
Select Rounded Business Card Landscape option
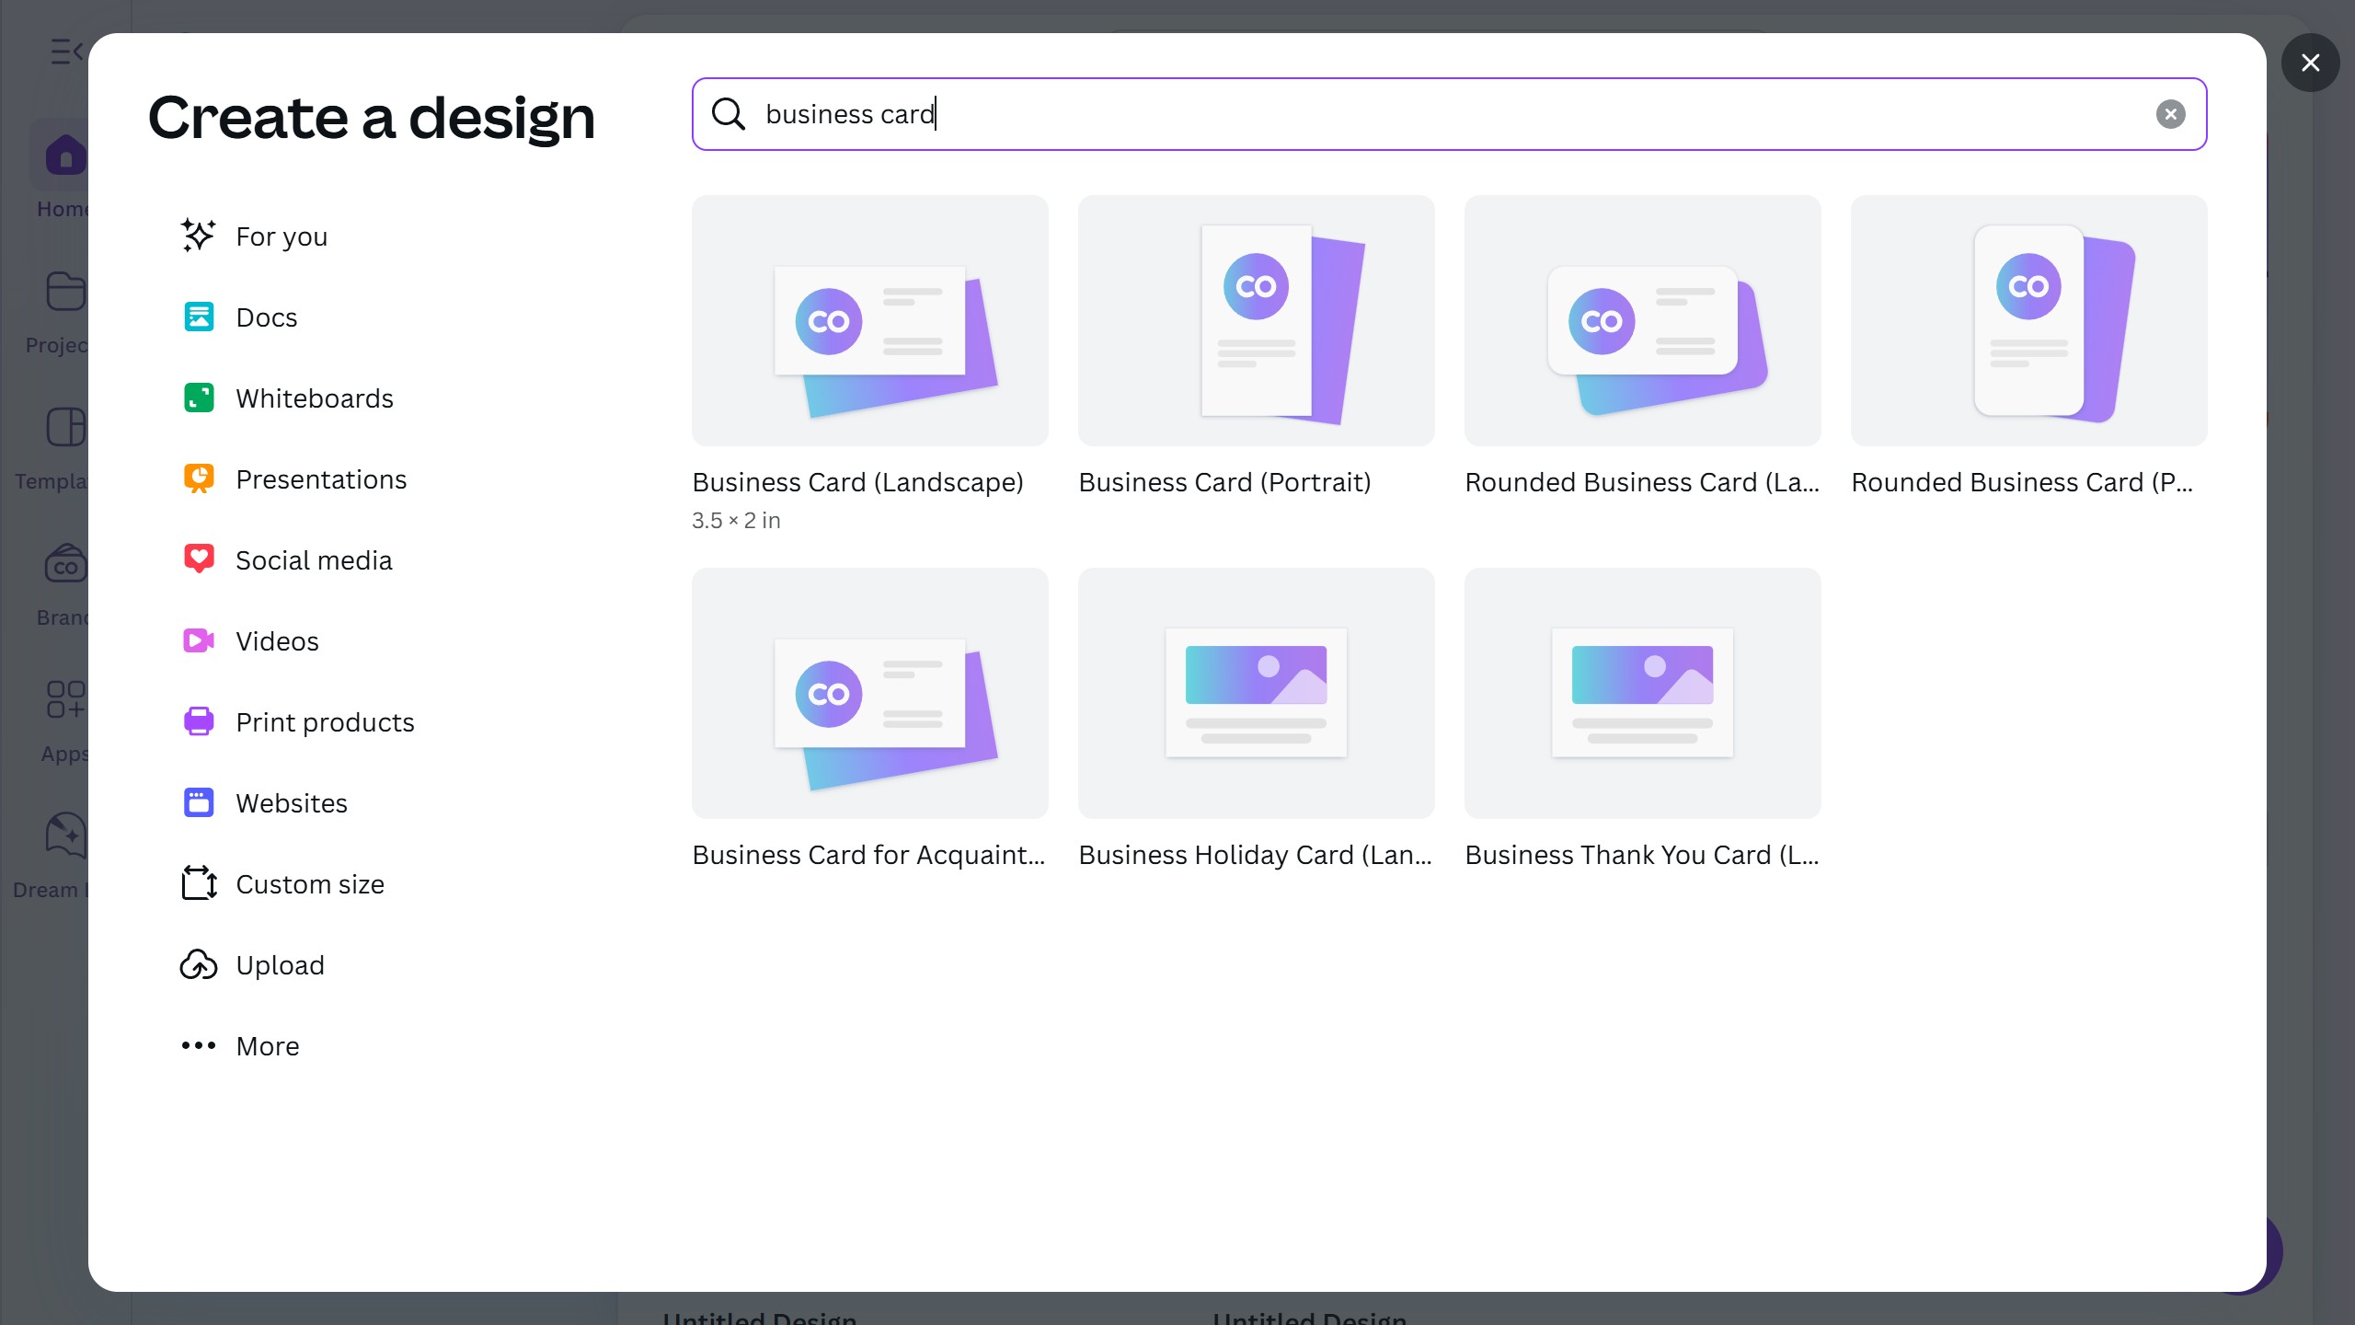coord(1642,321)
